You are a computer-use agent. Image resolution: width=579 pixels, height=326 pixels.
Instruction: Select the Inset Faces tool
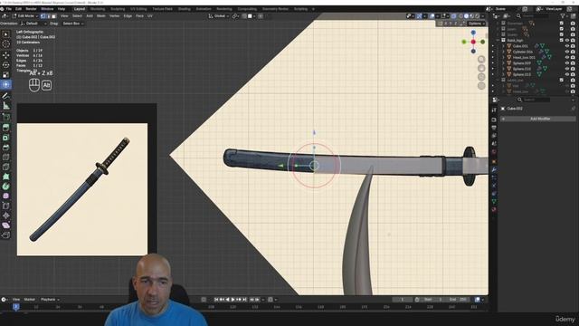(6, 138)
